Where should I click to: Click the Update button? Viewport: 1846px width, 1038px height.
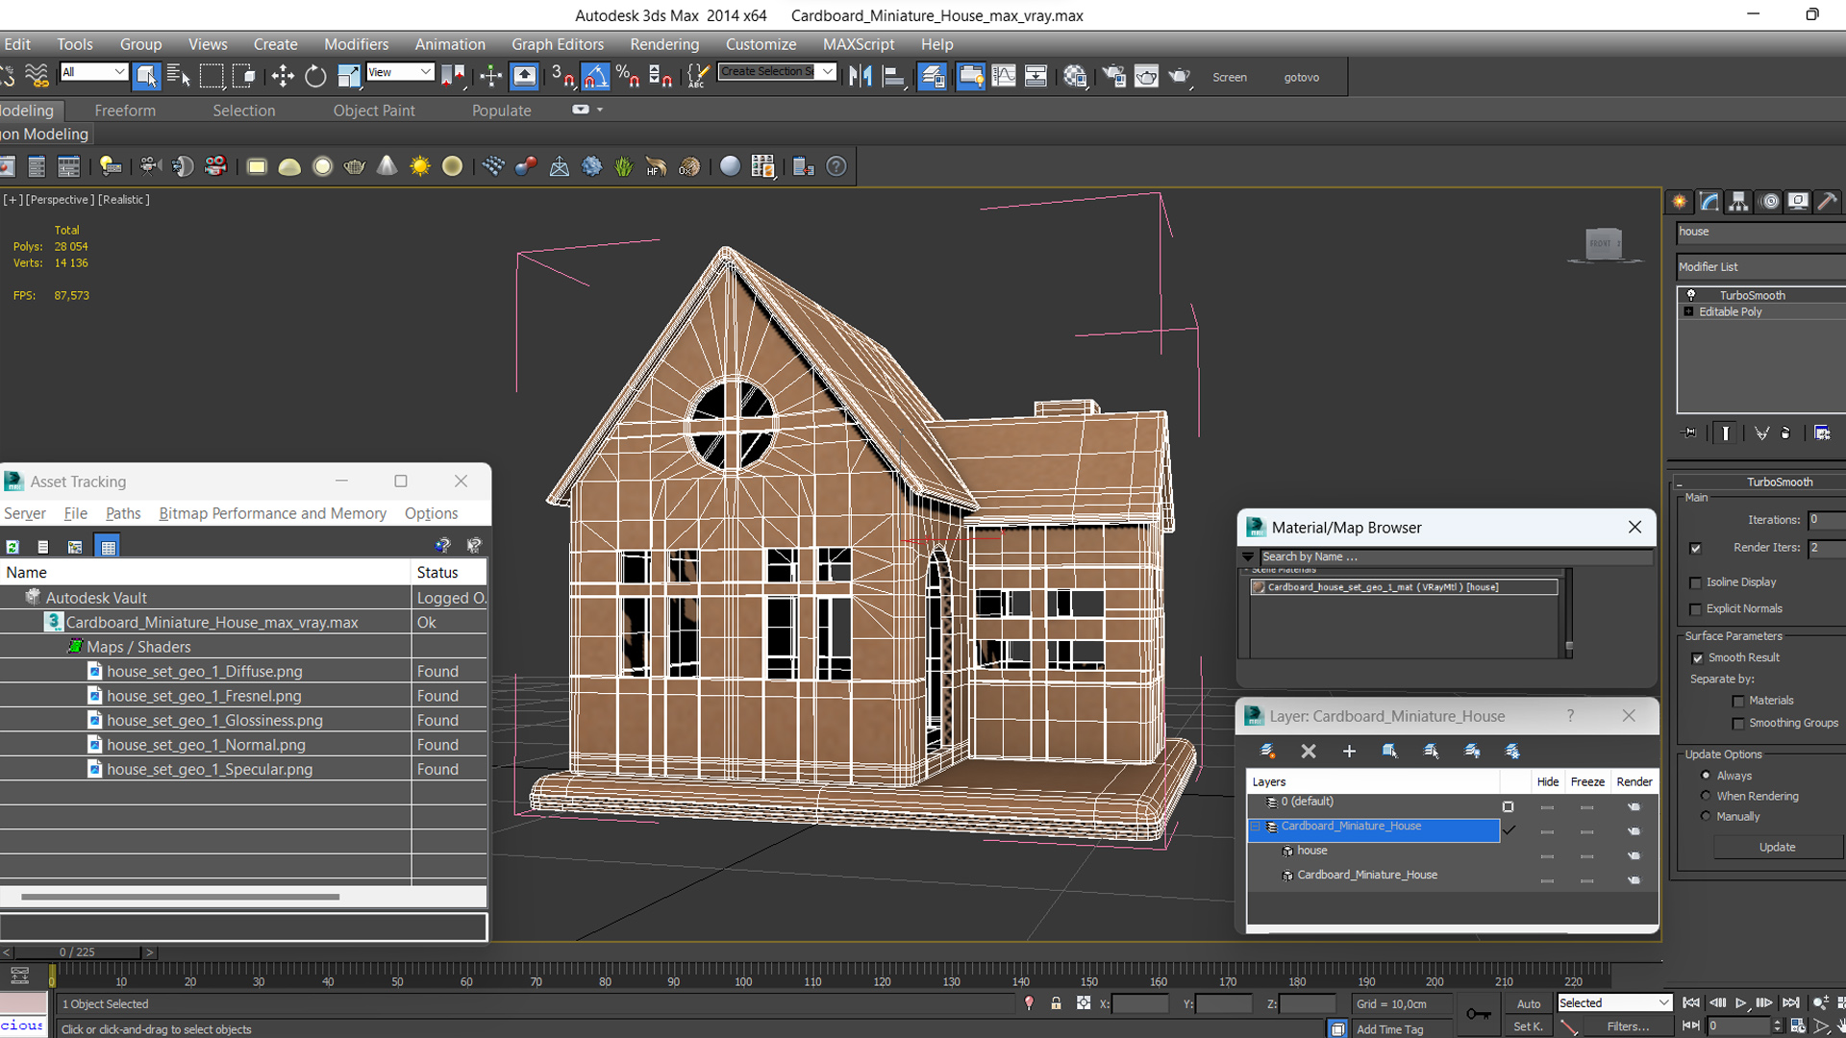click(1777, 847)
